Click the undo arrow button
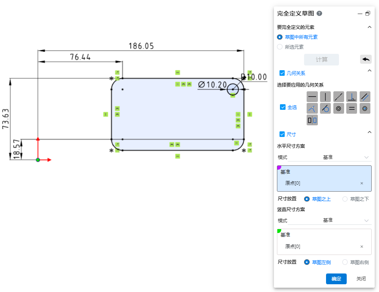Viewport: 379px width, 292px height. click(x=366, y=59)
